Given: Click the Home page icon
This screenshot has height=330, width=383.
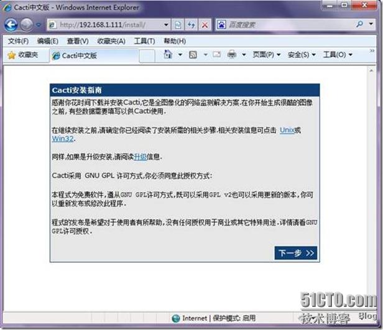Looking at the screenshot, I should tap(168, 55).
